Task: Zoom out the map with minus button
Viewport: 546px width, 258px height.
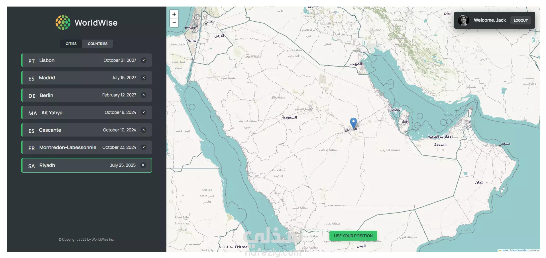Action: pyautogui.click(x=174, y=23)
